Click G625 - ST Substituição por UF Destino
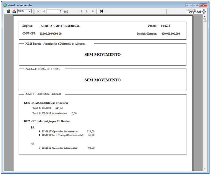The height and width of the screenshot is (175, 211). pyautogui.click(x=47, y=121)
